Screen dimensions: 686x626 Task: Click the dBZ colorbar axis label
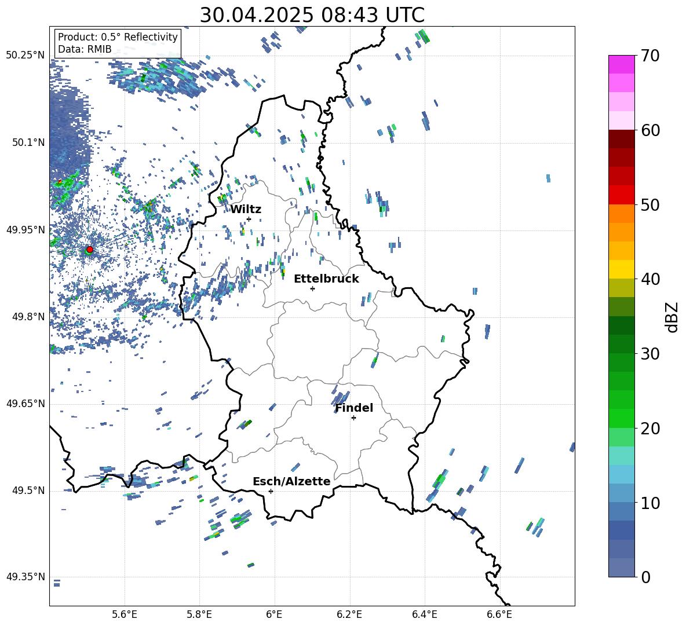click(672, 317)
